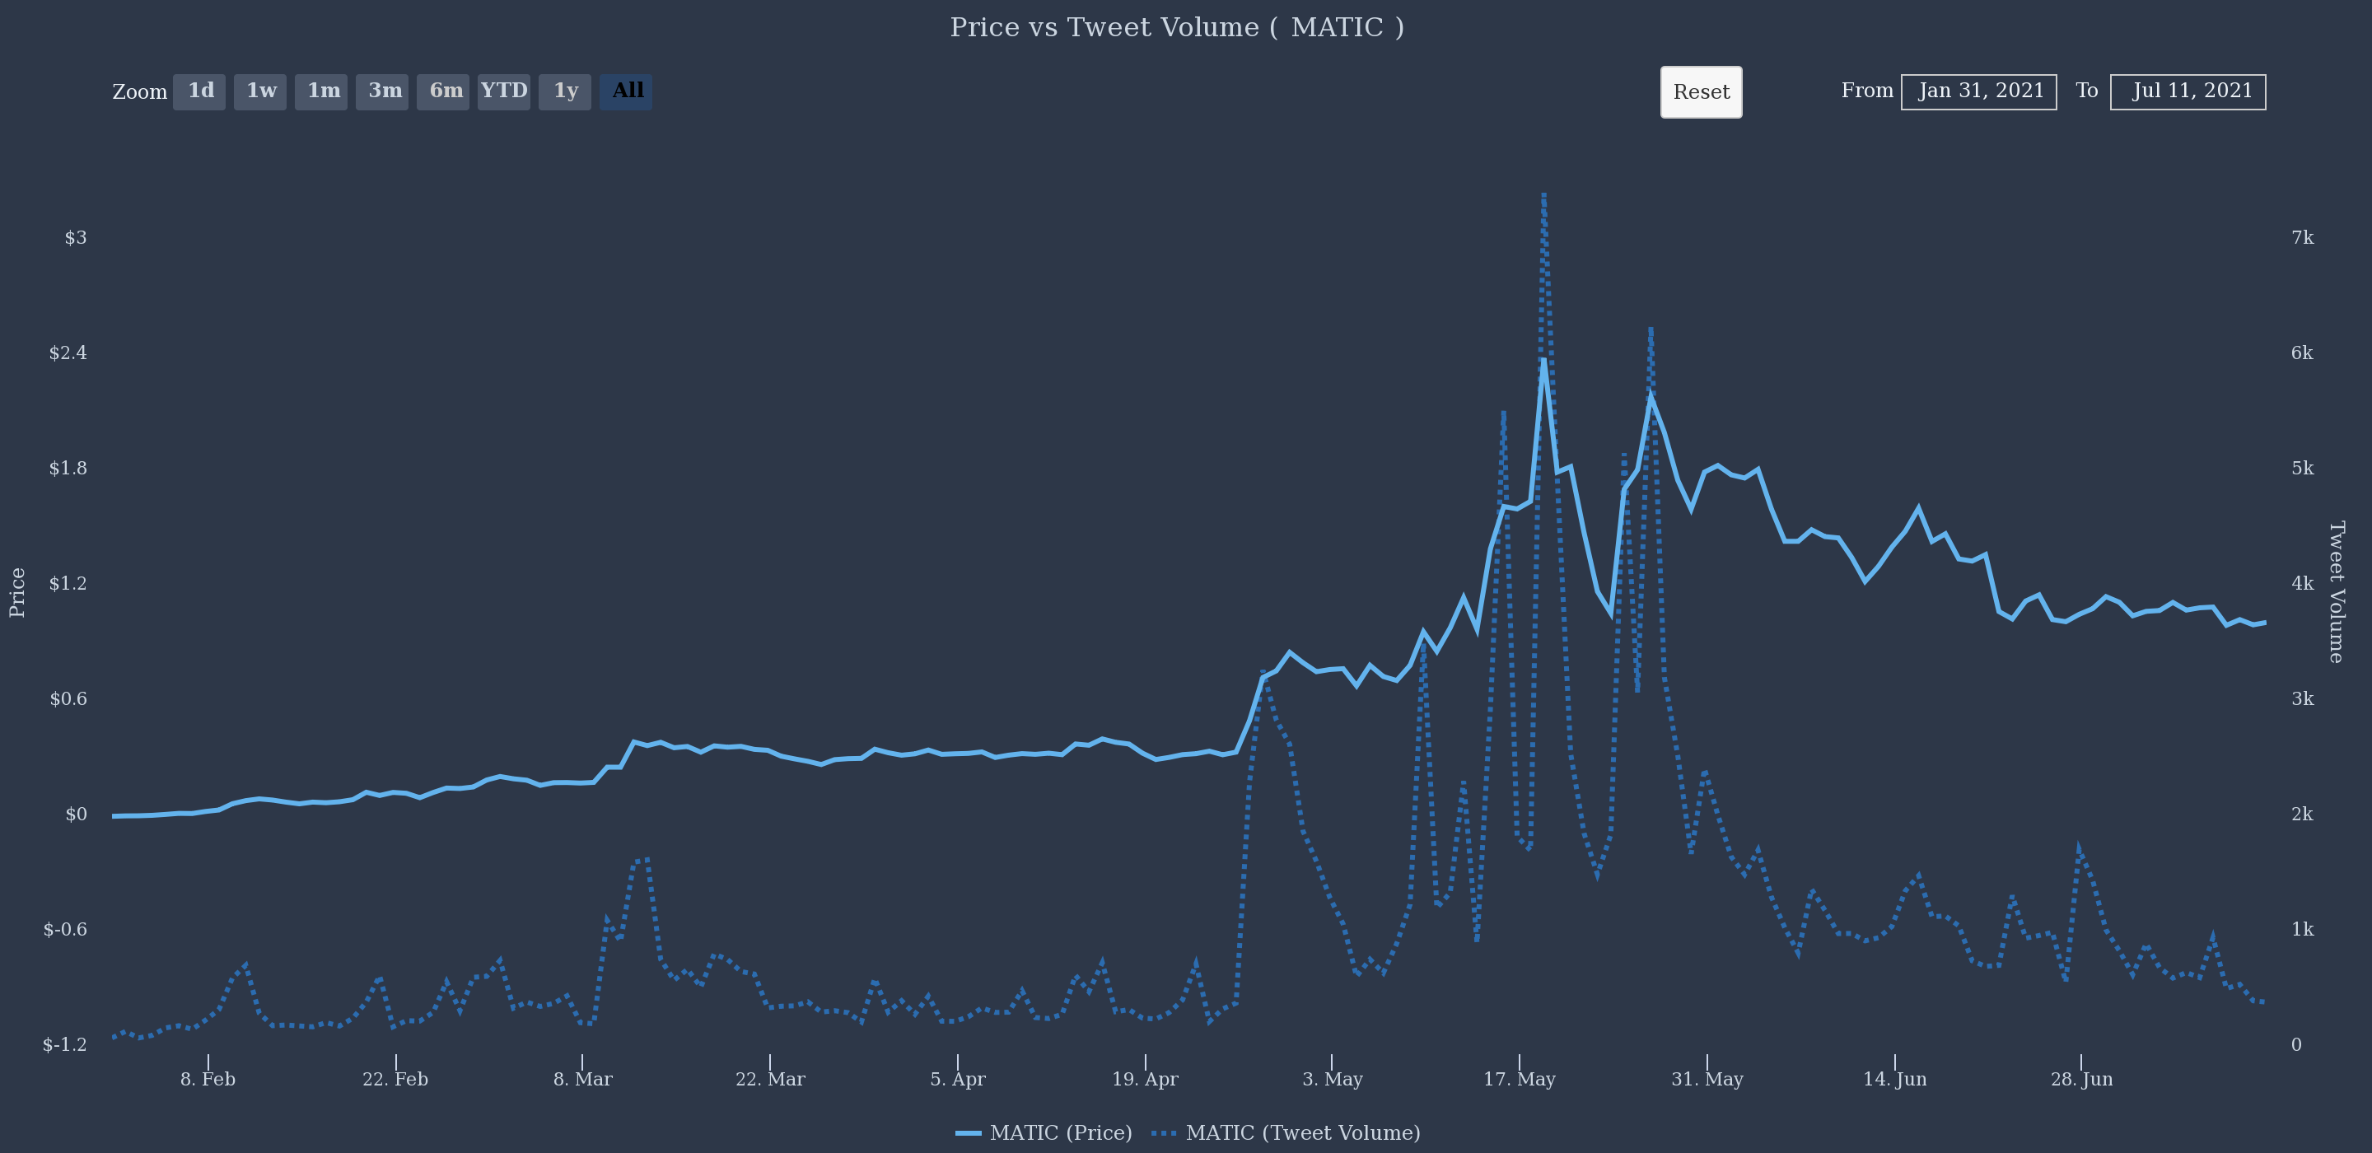Switch zoom to 1m range
Viewport: 2372px width, 1153px height.
point(321,91)
